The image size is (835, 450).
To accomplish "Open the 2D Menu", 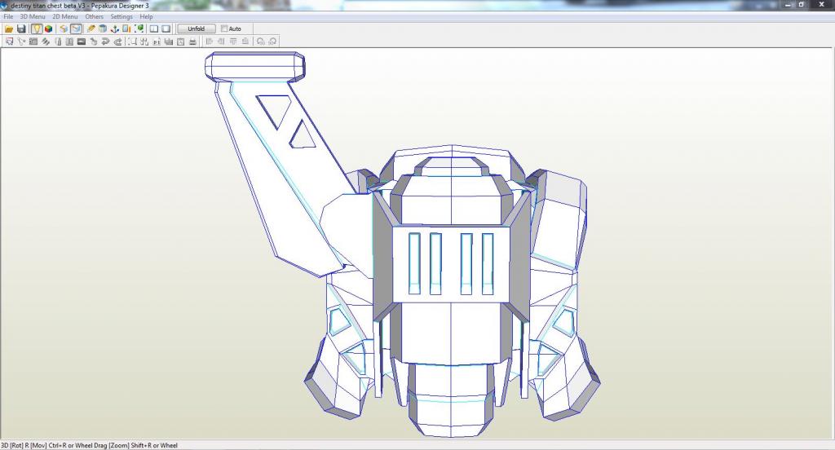I will (x=65, y=16).
